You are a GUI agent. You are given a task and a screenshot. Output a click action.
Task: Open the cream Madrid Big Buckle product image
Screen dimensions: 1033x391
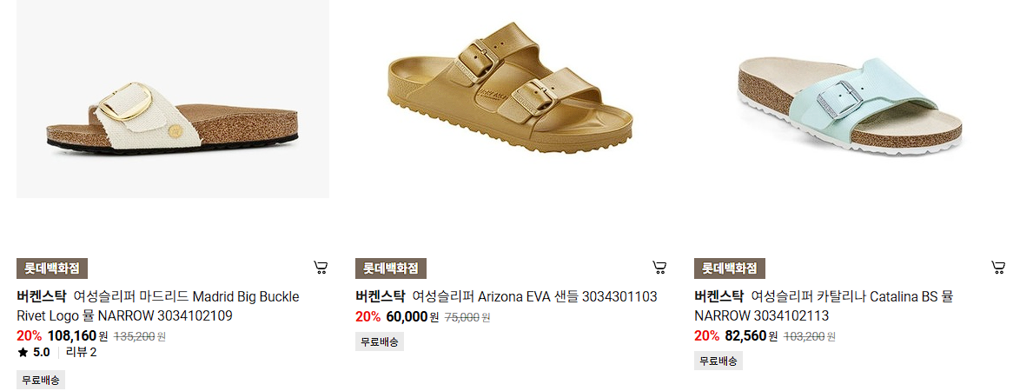coord(173,99)
